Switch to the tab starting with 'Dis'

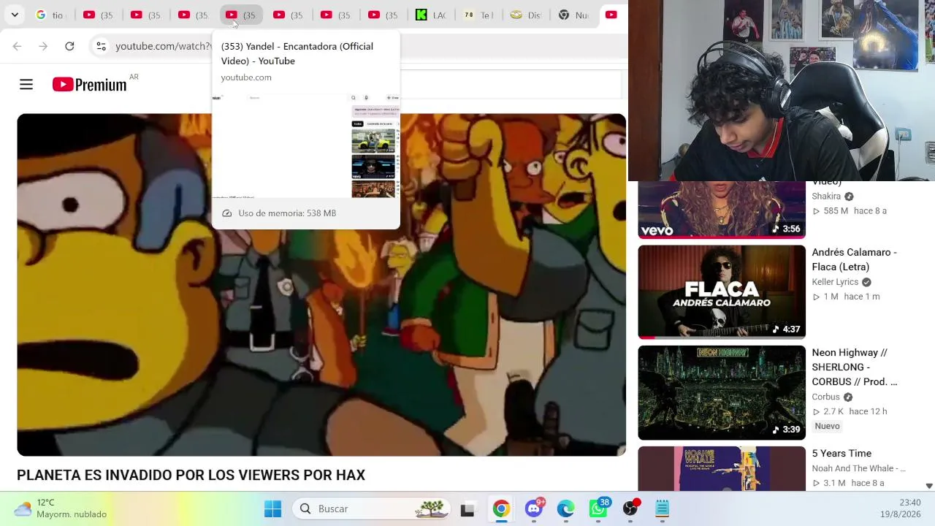point(526,15)
